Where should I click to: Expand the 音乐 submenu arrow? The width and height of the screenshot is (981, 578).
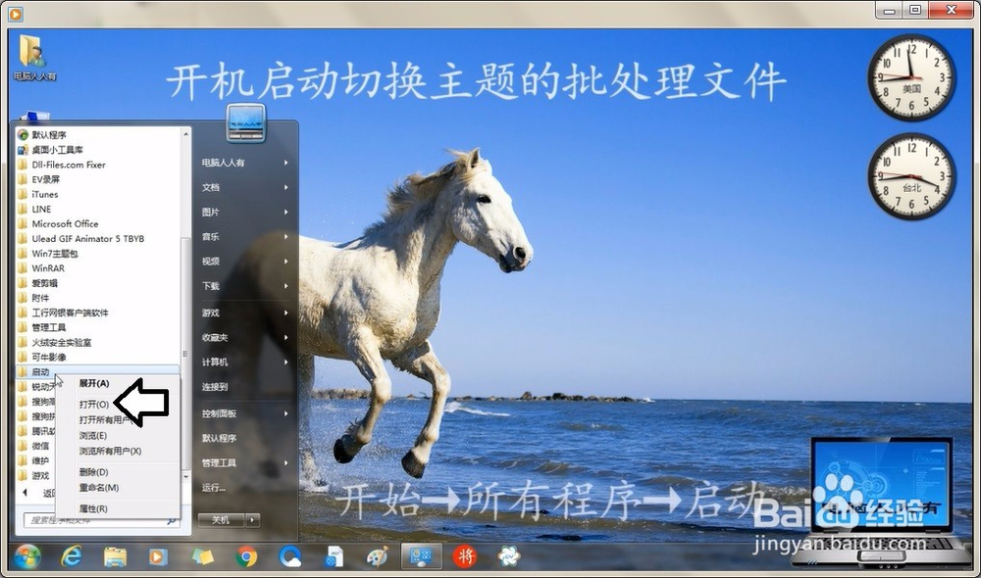coord(285,236)
